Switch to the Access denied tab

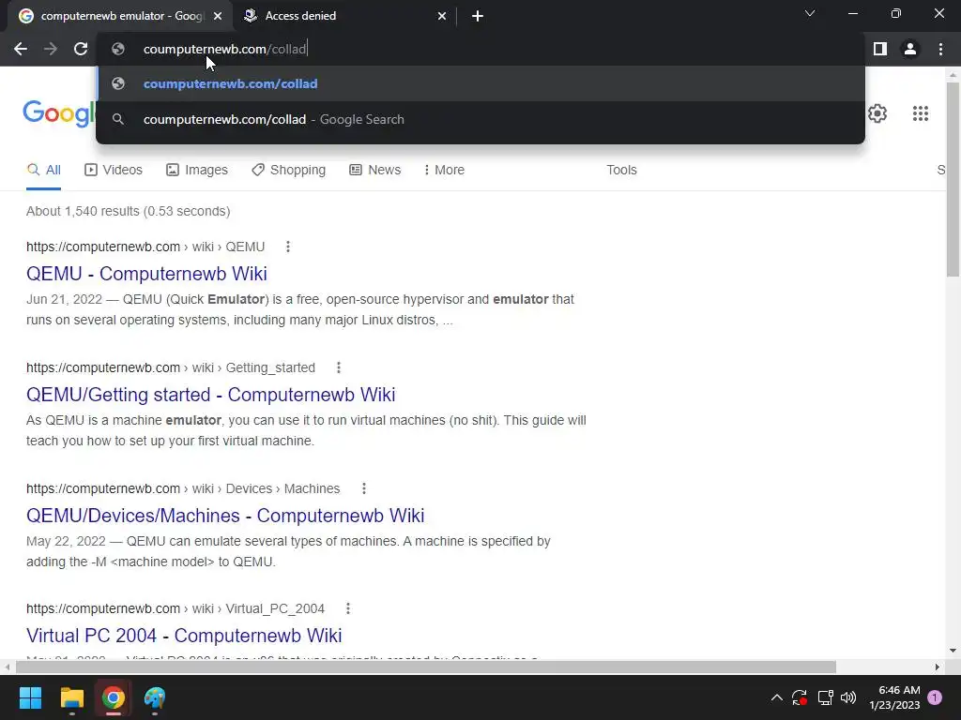[x=344, y=16]
